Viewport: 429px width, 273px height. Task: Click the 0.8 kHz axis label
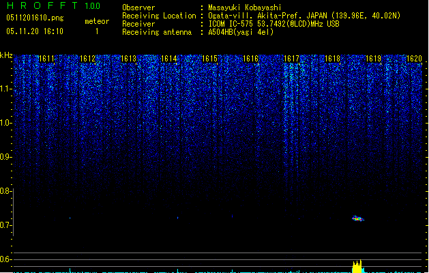click(5, 191)
